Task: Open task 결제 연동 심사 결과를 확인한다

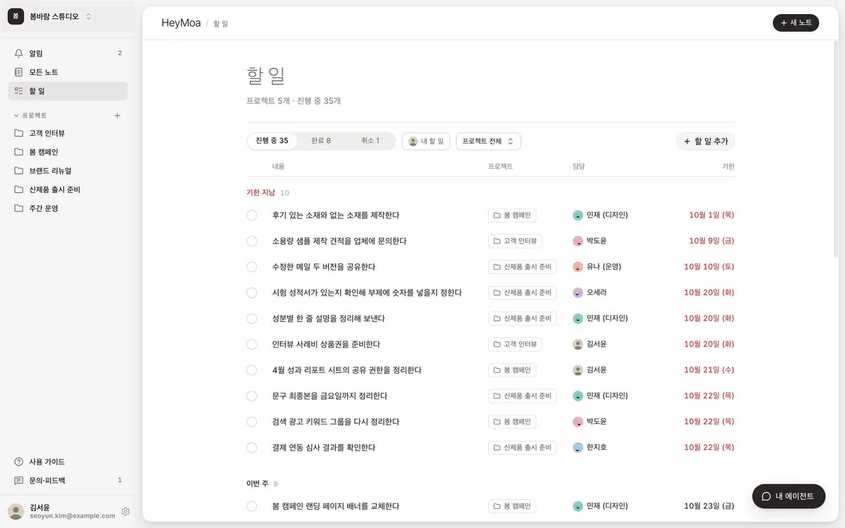Action: [324, 448]
